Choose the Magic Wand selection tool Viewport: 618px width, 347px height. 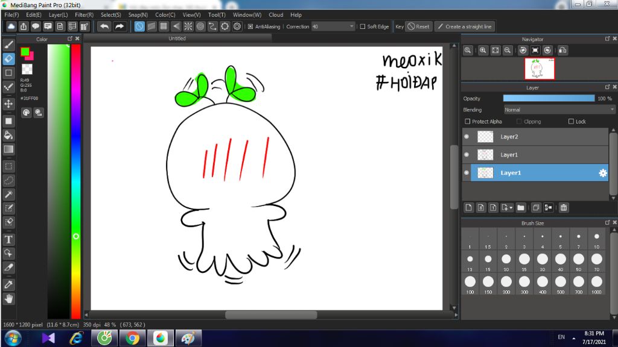(x=8, y=194)
